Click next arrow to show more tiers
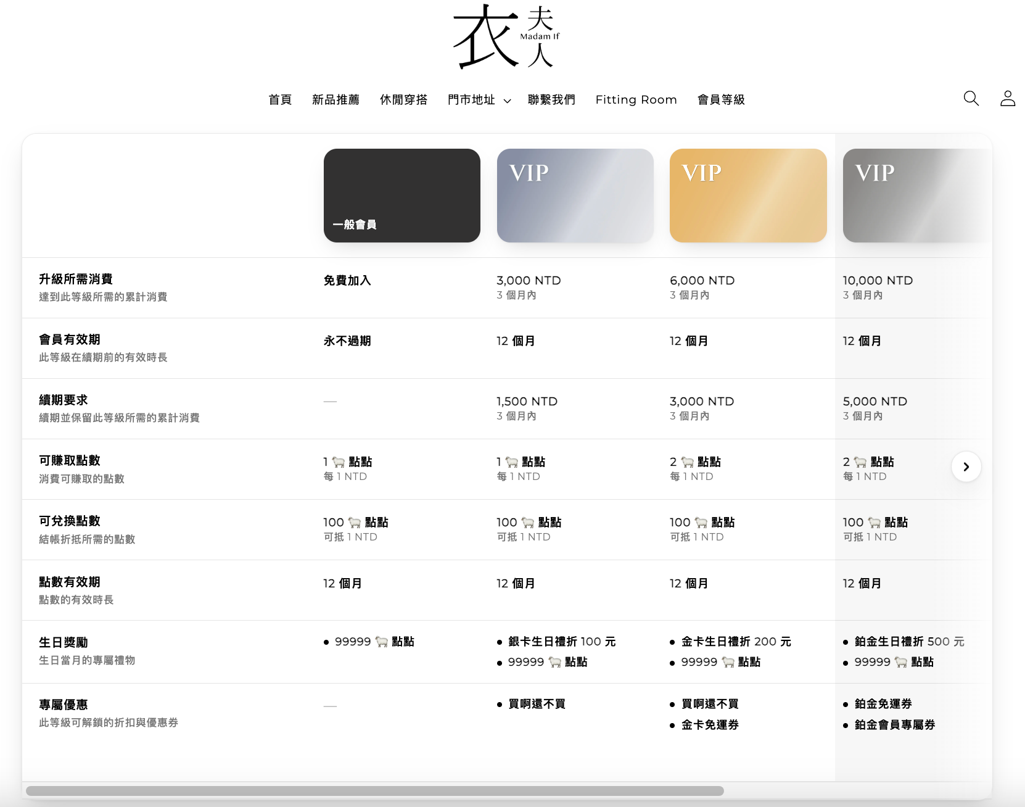 click(x=966, y=467)
